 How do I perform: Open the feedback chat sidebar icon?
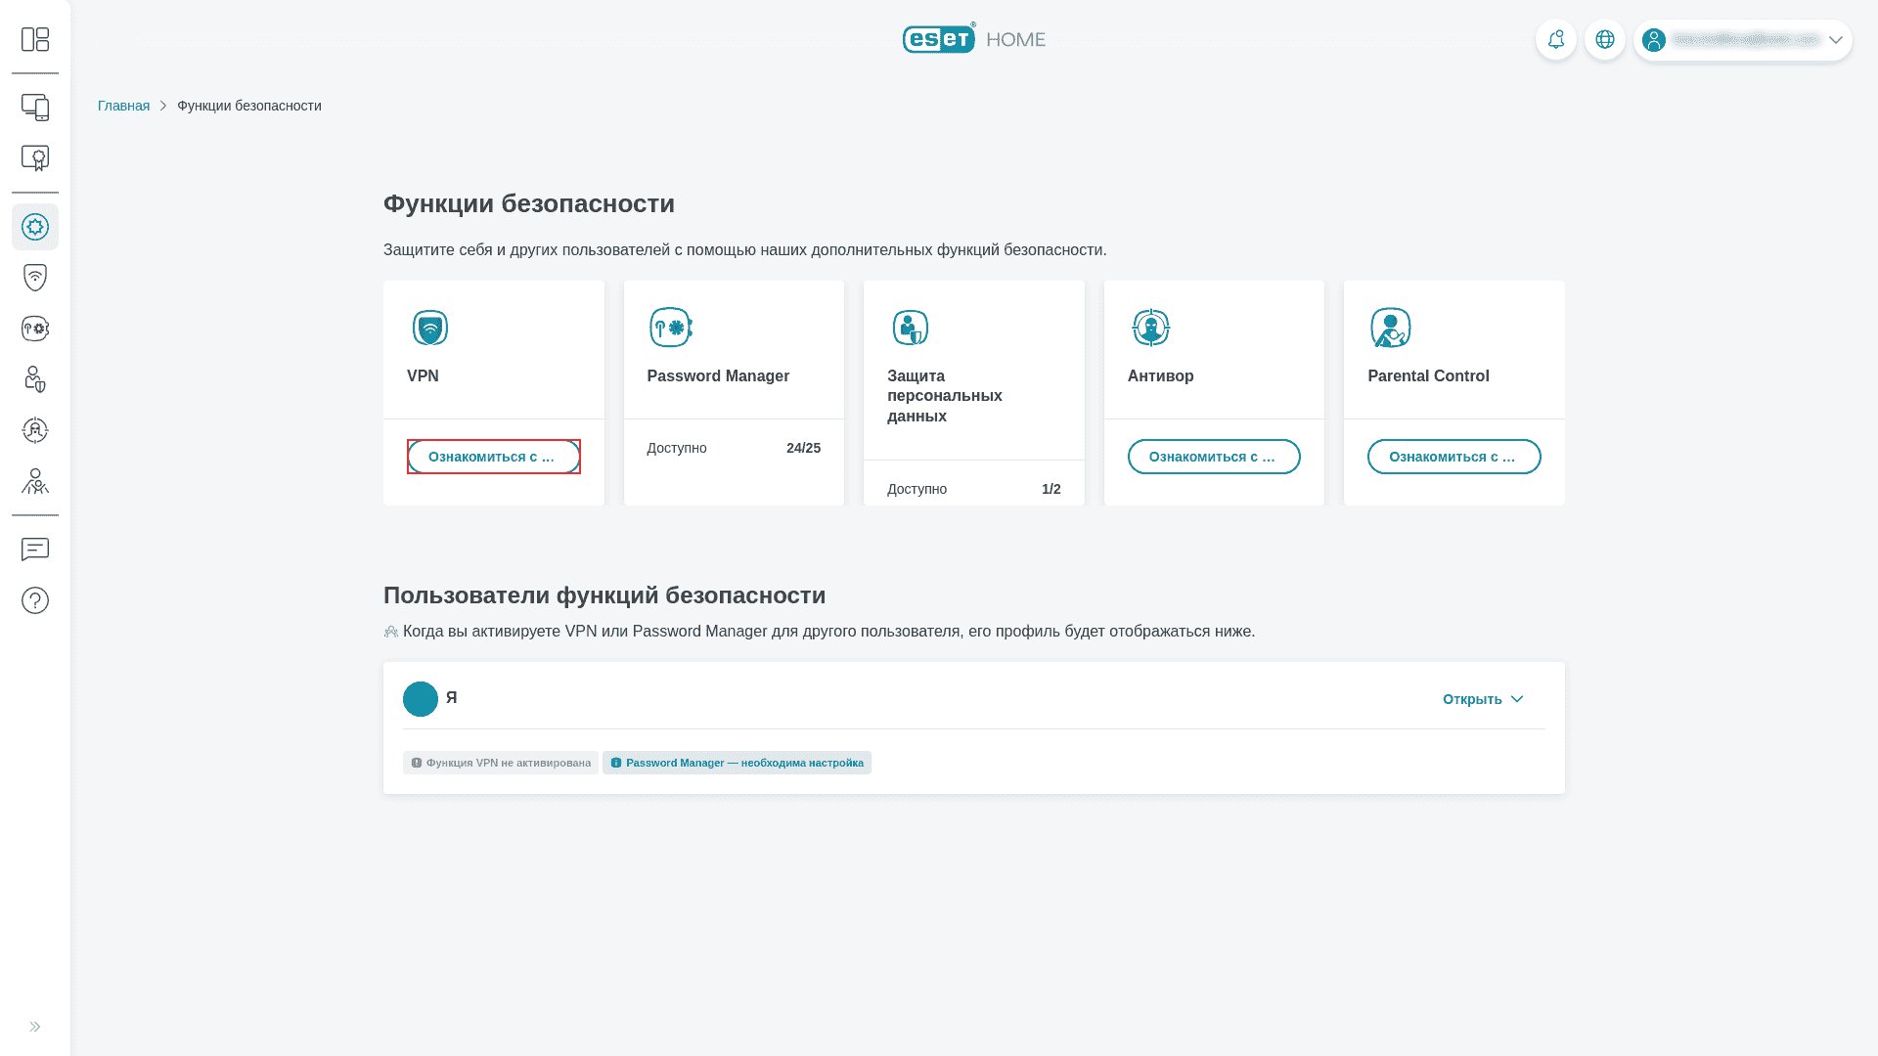[x=35, y=550]
